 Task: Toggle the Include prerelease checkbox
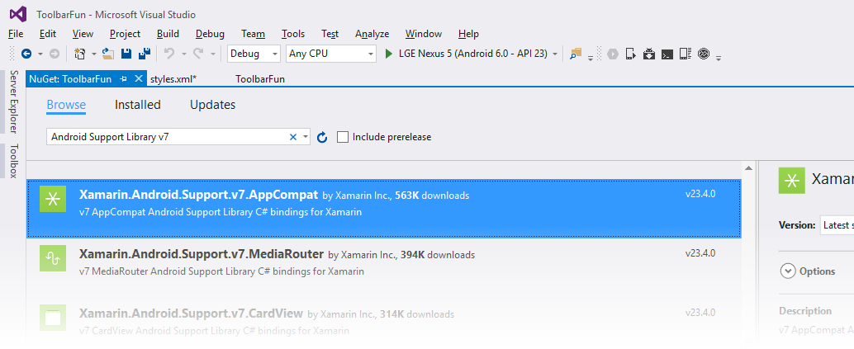(343, 137)
